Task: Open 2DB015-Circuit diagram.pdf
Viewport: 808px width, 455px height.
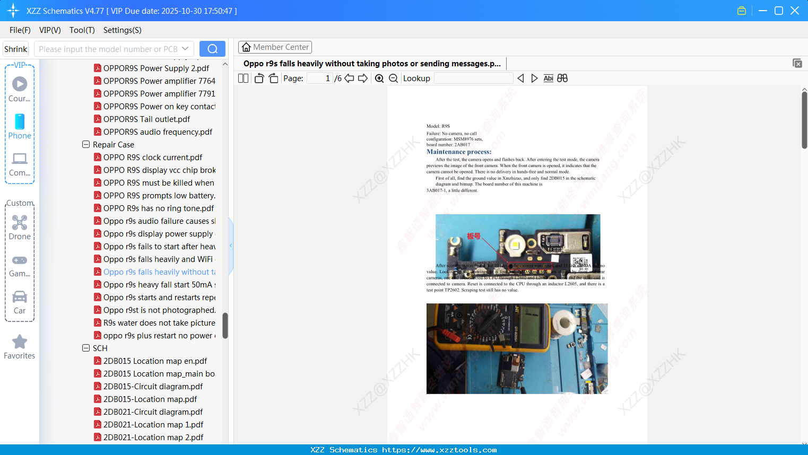Action: click(x=148, y=387)
